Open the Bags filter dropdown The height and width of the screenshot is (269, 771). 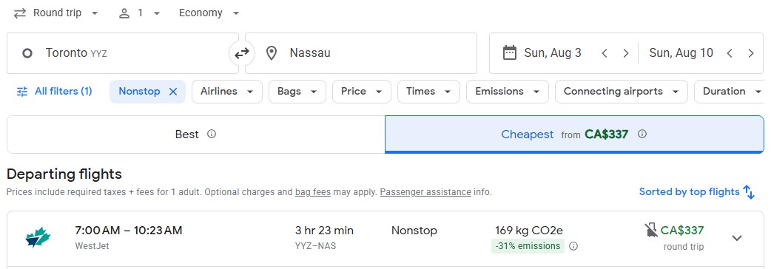pyautogui.click(x=297, y=92)
